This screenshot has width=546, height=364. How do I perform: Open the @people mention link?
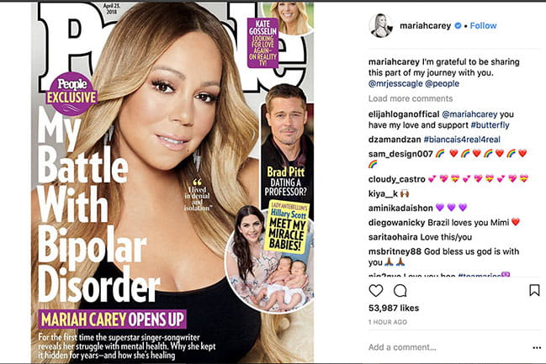(443, 83)
